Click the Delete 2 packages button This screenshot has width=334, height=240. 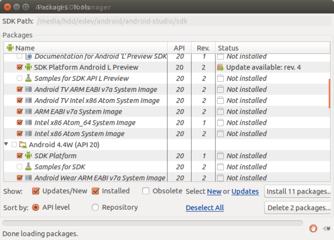coord(298,208)
